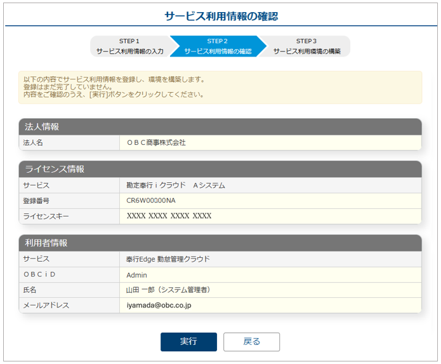Screen dimensions: 441x364
Task: Click the notice text 登録はまだ完了していません。
Action: pyautogui.click(x=68, y=87)
